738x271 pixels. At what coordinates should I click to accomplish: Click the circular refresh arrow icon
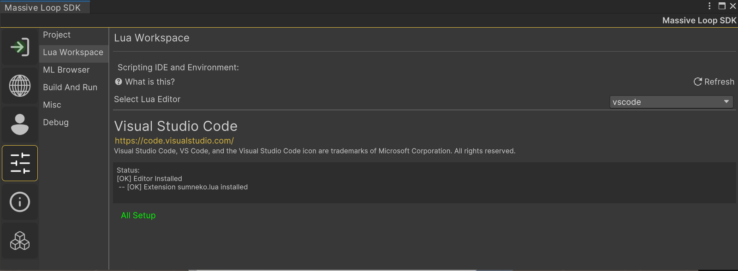pyautogui.click(x=698, y=82)
